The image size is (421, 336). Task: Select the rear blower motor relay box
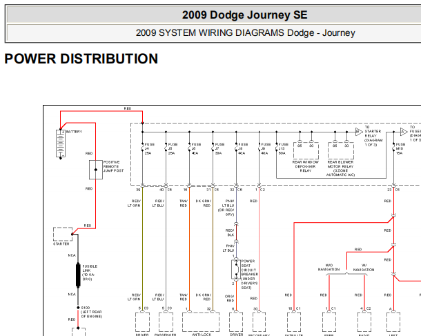341,151
